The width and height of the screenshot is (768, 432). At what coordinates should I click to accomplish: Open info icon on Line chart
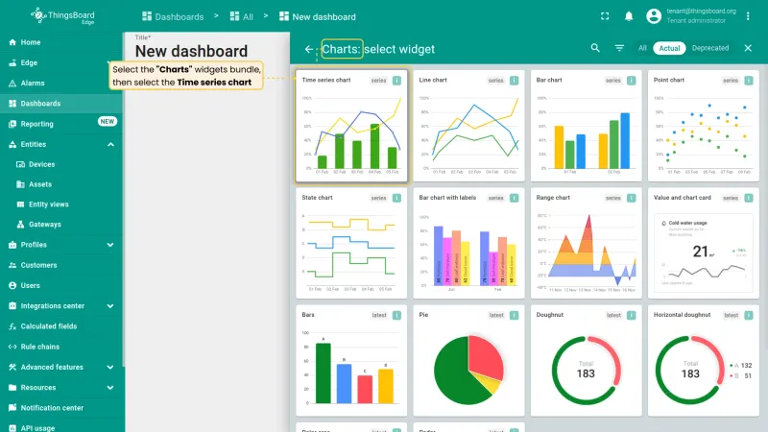coord(514,81)
